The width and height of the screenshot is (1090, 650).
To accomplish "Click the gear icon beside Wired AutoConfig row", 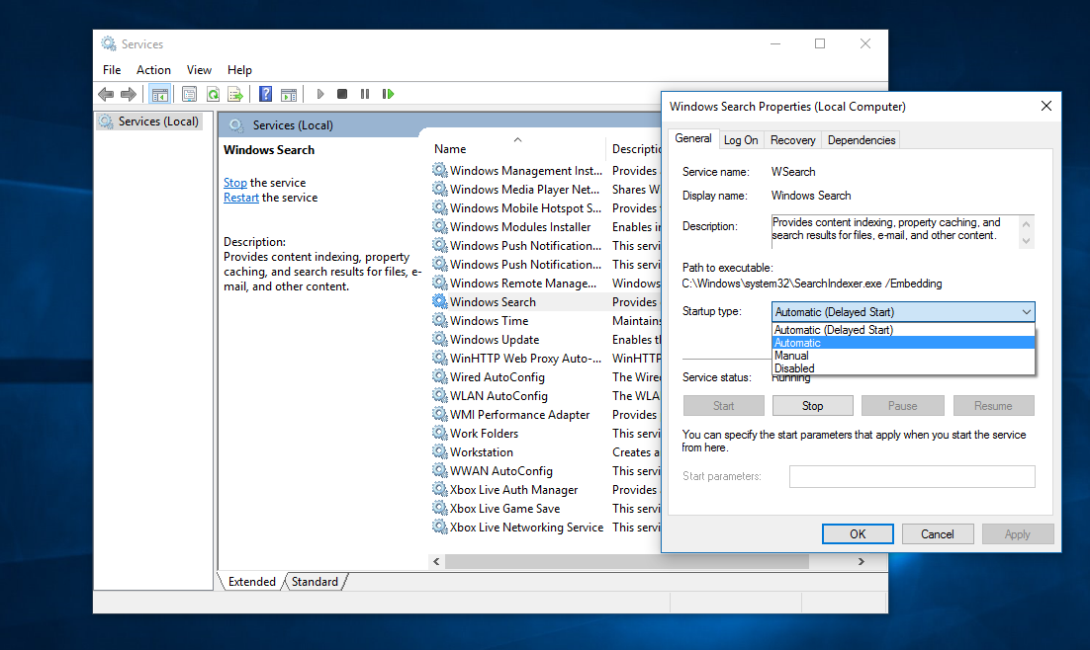I will [x=439, y=376].
